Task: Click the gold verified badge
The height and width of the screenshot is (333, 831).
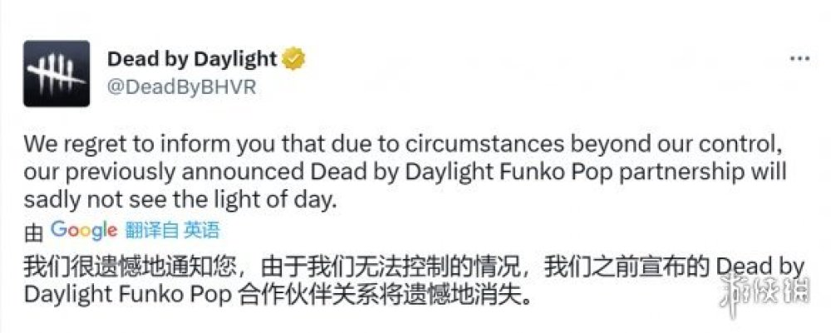Action: pos(293,60)
